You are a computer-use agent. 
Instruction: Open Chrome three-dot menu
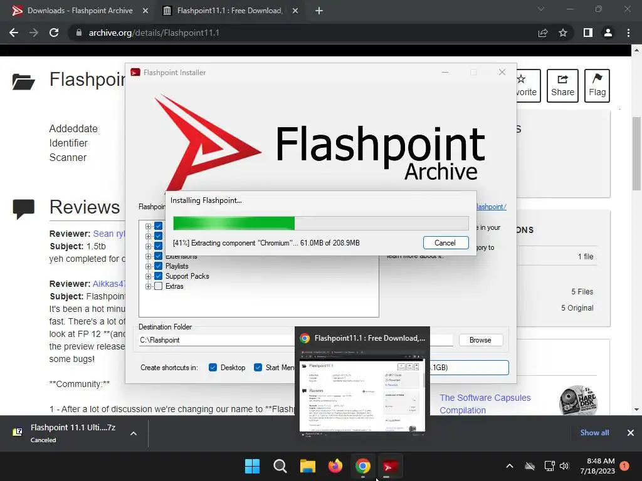coord(628,33)
